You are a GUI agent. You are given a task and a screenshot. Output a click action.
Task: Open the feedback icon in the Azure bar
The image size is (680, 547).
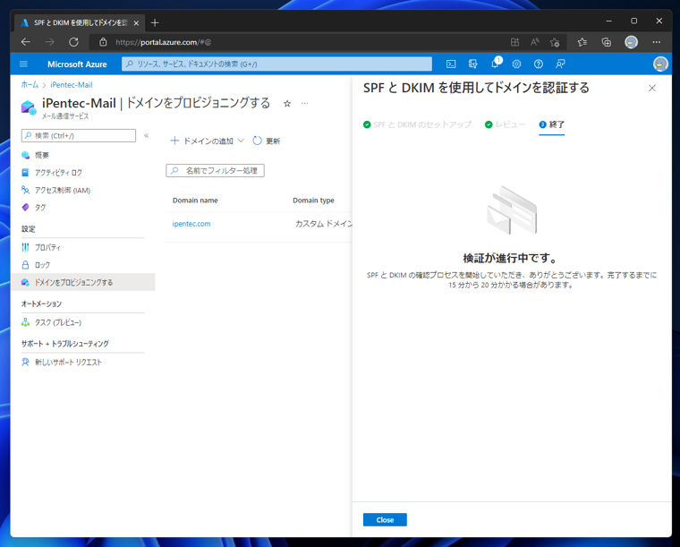click(560, 64)
